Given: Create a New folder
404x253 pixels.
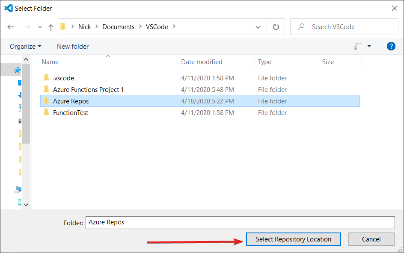Looking at the screenshot, I should [x=73, y=47].
